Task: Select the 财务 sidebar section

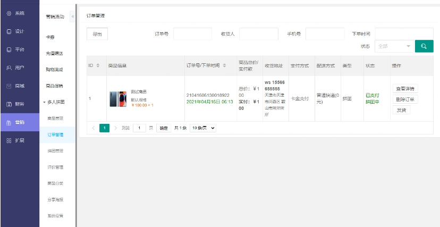Action: pos(16,104)
